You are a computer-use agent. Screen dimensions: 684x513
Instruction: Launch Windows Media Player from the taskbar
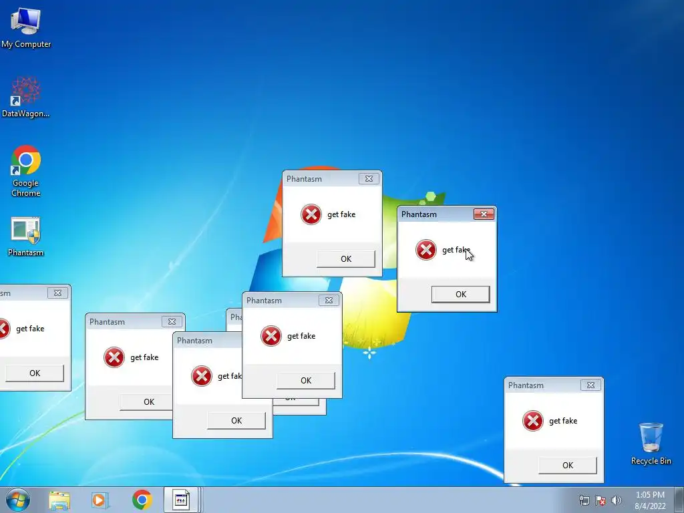100,500
